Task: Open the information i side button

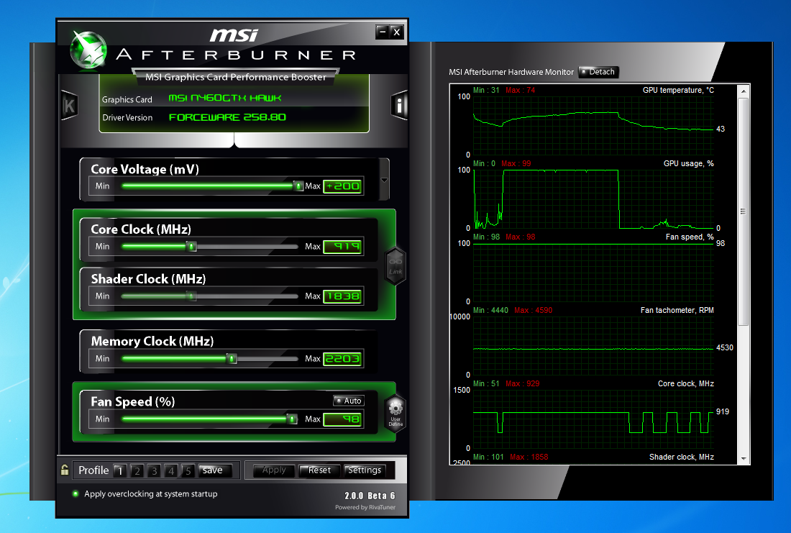Action: pyautogui.click(x=399, y=105)
